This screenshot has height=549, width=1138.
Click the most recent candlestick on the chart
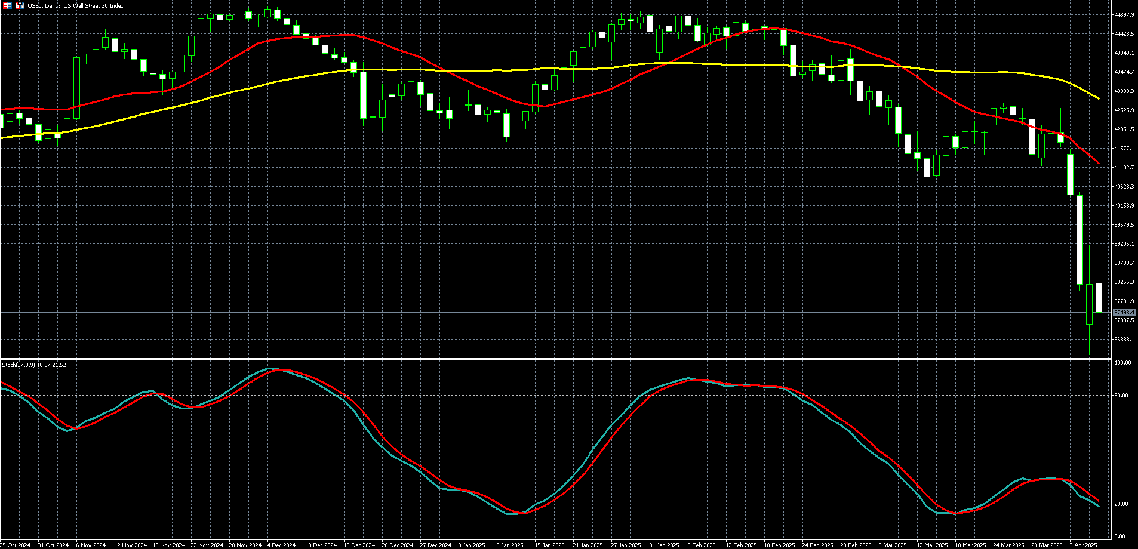[x=1099, y=297]
